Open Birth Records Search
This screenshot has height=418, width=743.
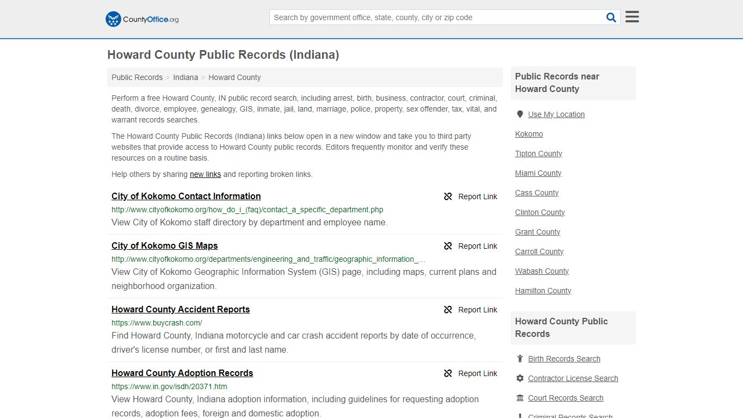(x=564, y=359)
